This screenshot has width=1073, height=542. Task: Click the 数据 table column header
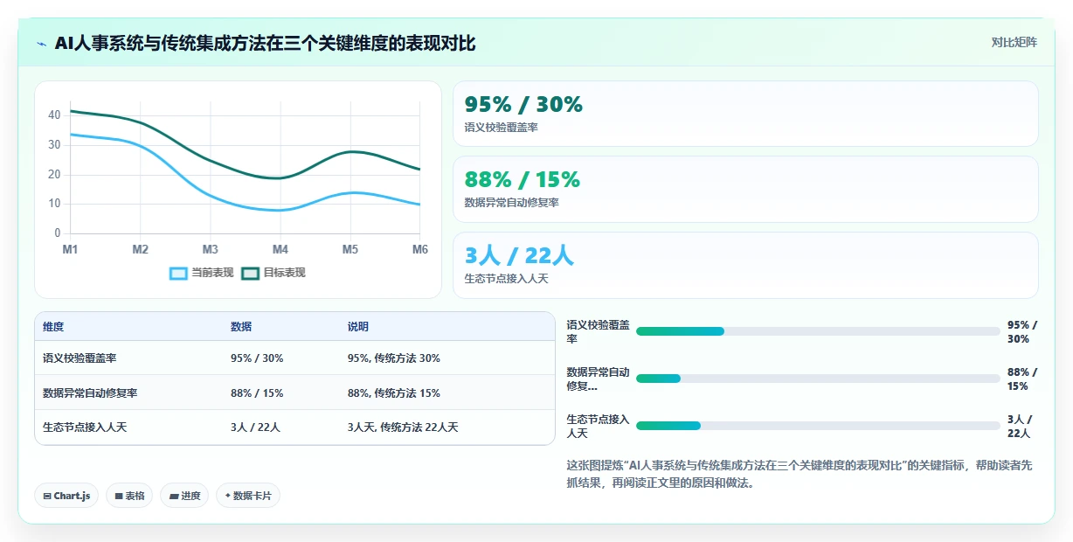[x=241, y=327]
